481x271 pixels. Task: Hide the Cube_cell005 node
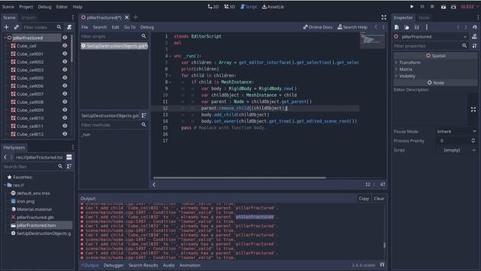tap(65, 78)
